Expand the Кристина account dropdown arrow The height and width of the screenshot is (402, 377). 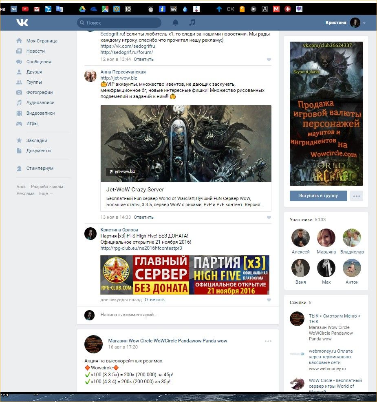pyautogui.click(x=364, y=23)
